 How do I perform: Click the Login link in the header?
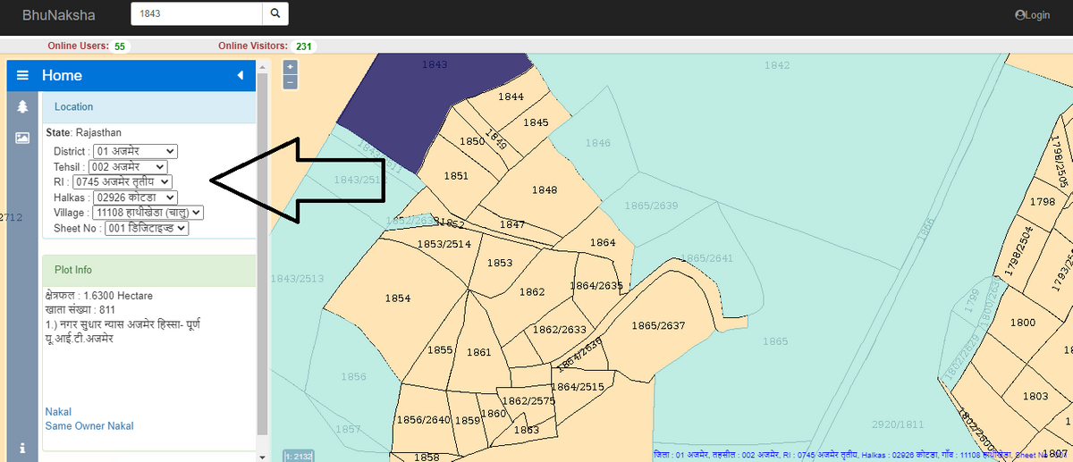point(1032,15)
